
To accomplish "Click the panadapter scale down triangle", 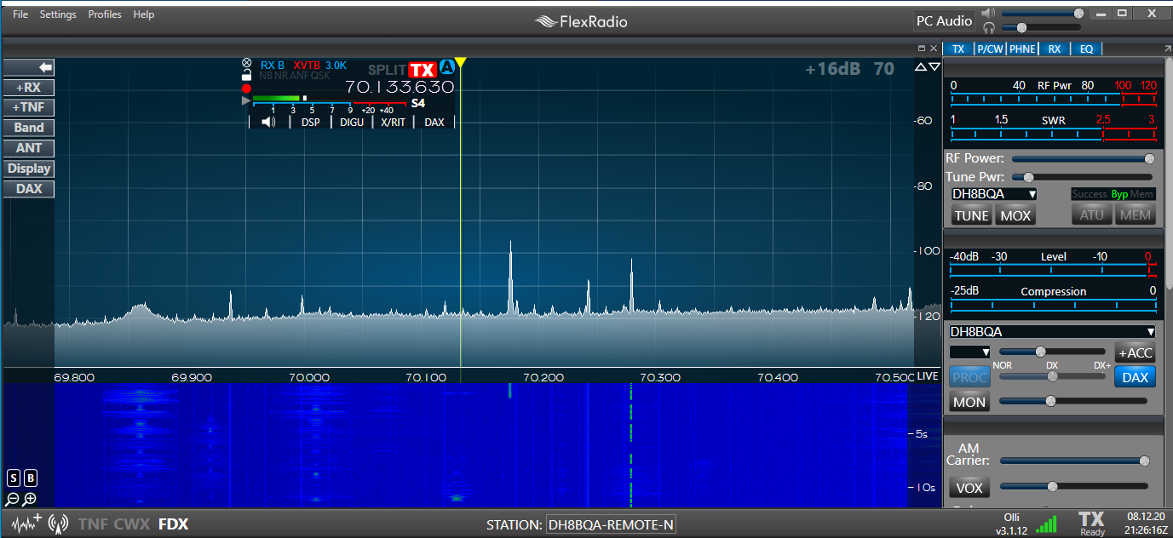I will (934, 67).
